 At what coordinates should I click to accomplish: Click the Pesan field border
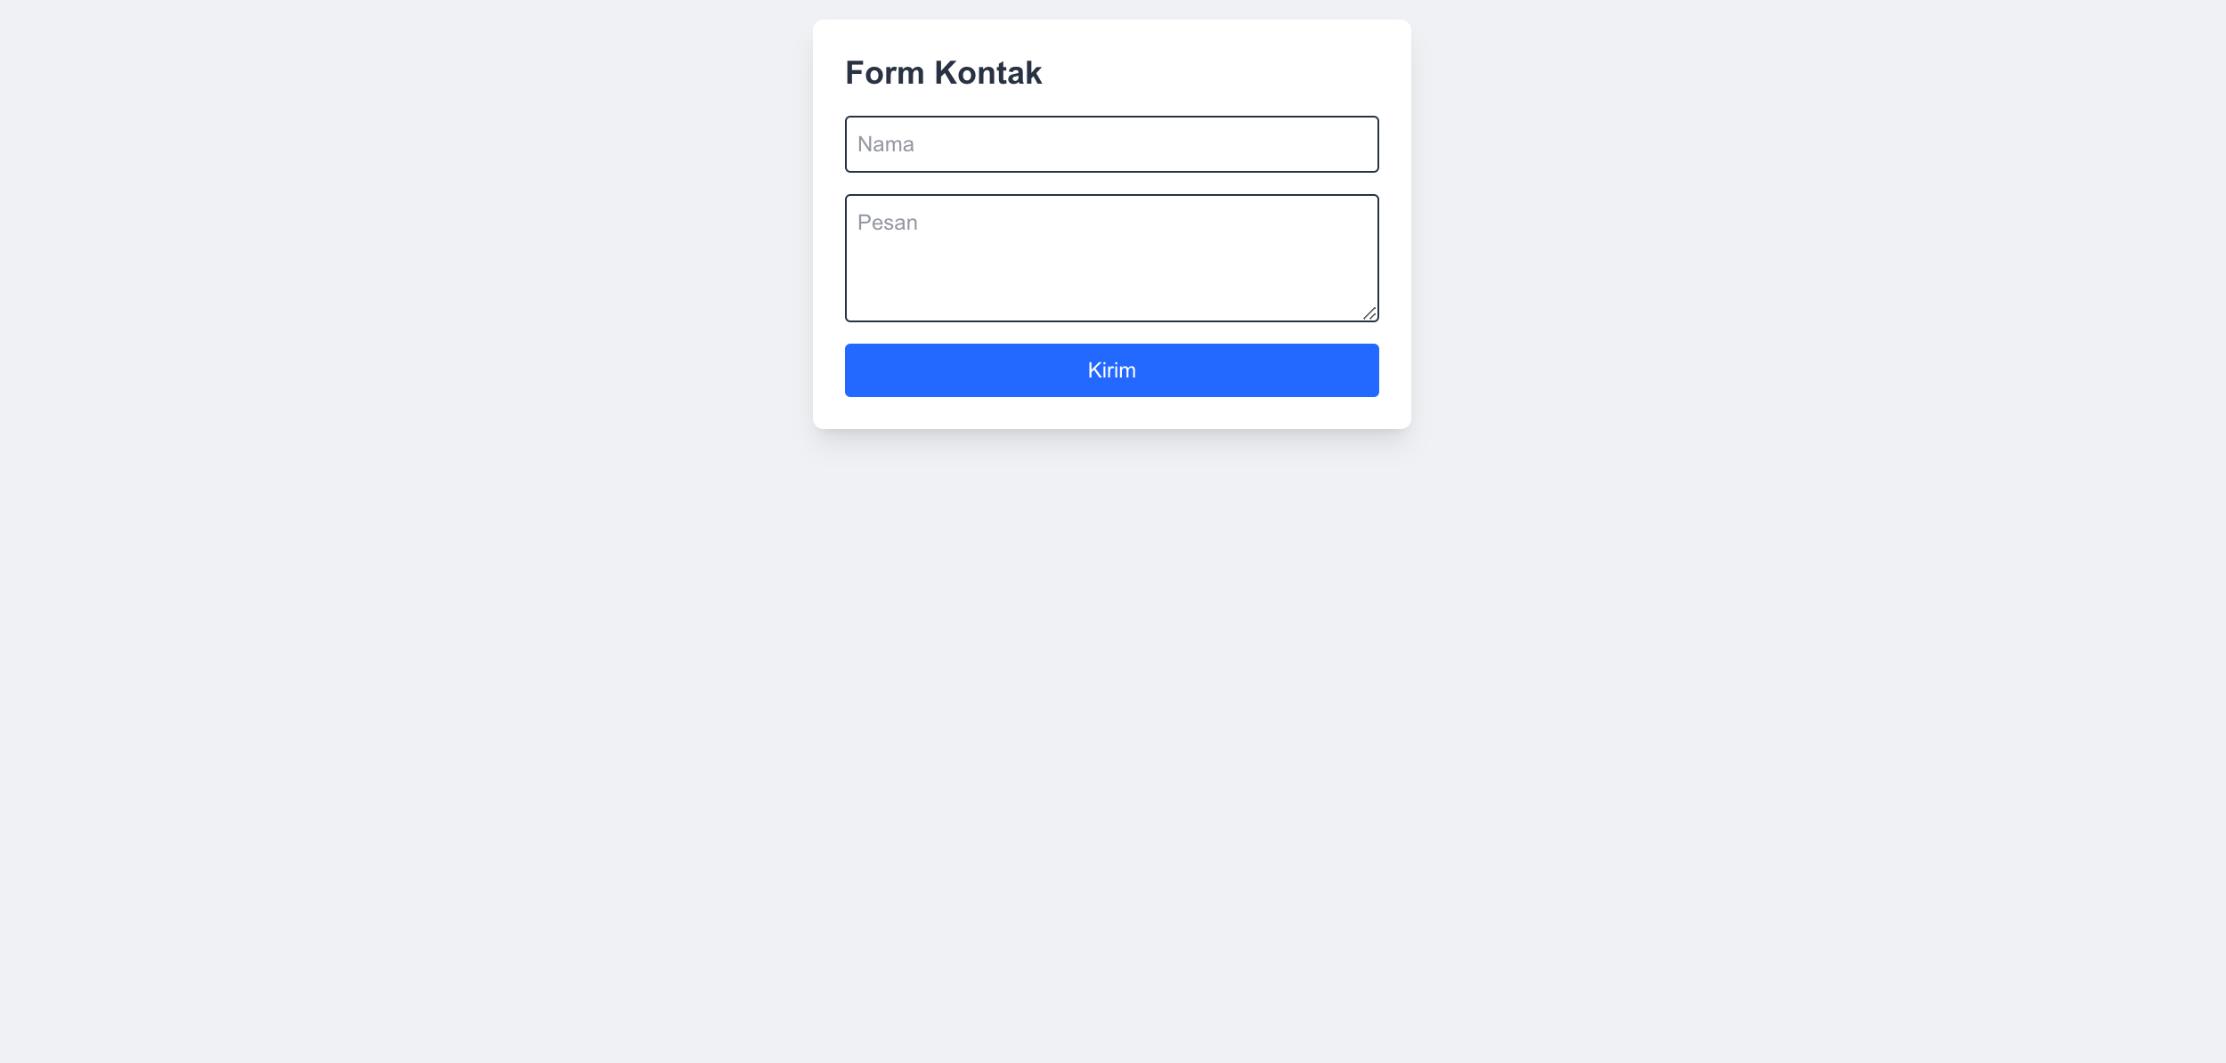(x=1111, y=197)
